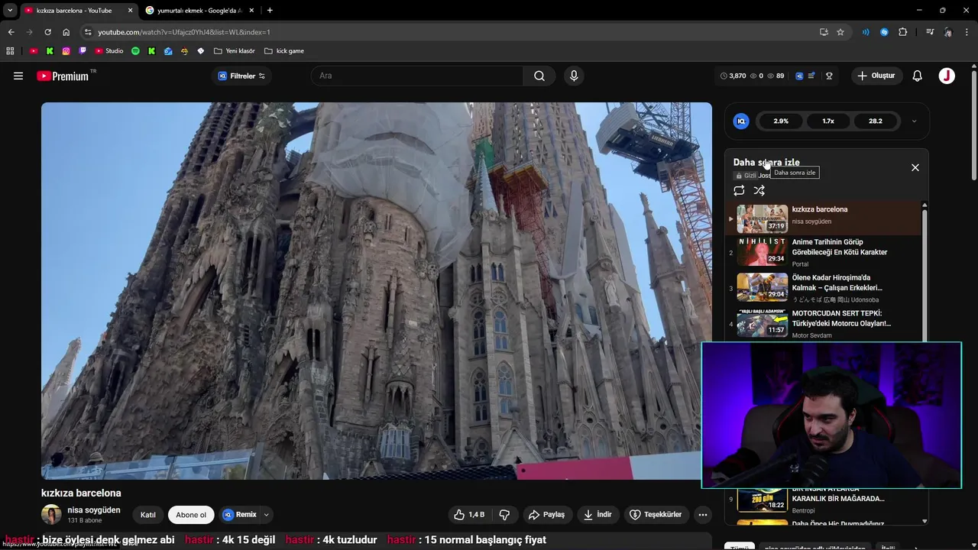Screen dimensions: 978x550
Task: Open nisa soygüden channel avatar
Action: pyautogui.click(x=51, y=514)
